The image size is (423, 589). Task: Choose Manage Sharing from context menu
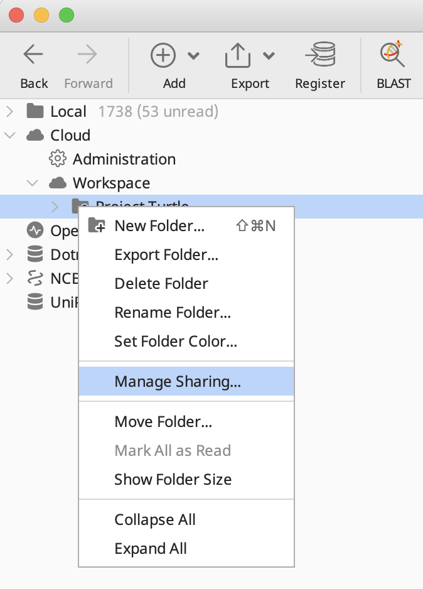coord(178,381)
